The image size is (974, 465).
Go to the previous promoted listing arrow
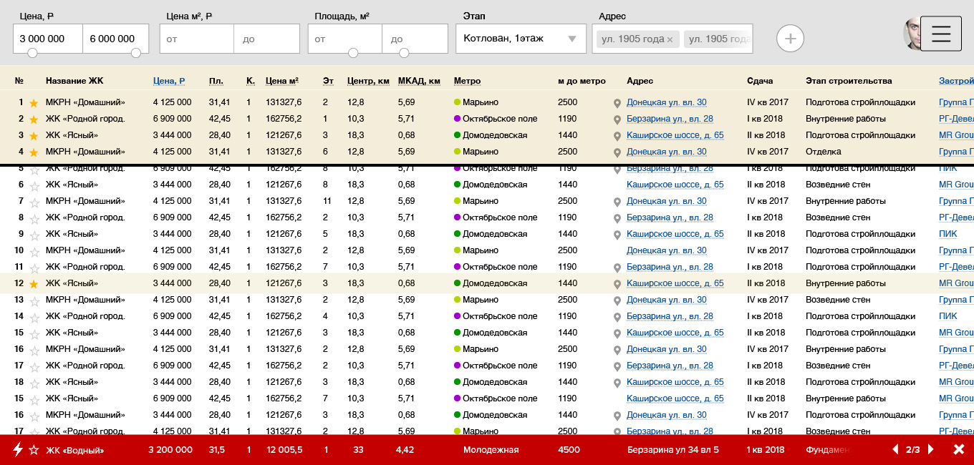coord(895,450)
